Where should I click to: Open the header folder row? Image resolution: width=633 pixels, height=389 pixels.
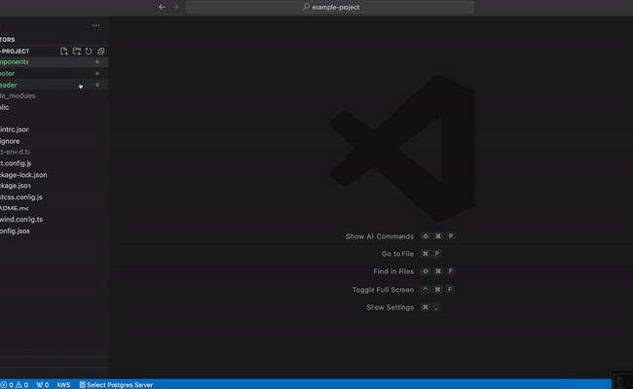(x=55, y=85)
